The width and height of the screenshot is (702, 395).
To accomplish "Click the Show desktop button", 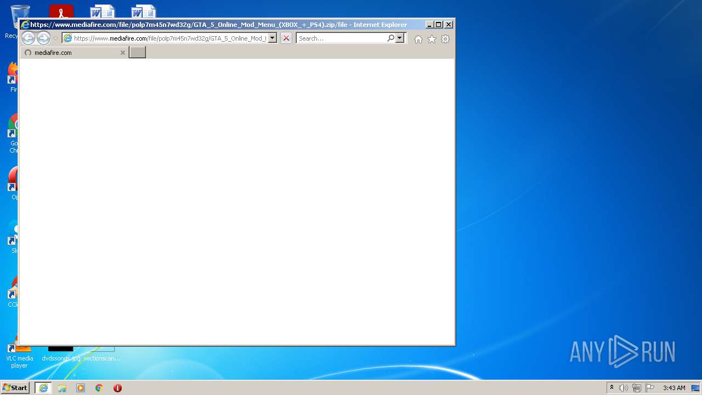I will click(x=696, y=388).
